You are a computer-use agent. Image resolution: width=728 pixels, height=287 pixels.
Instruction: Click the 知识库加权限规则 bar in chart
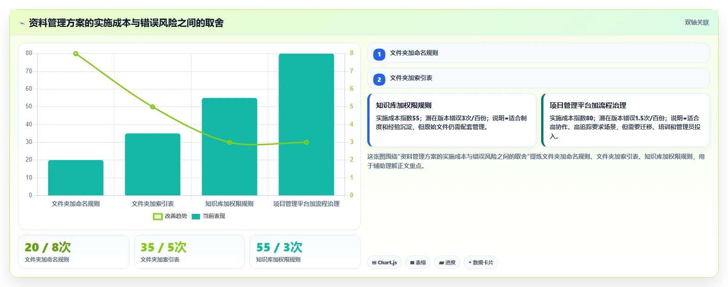230,147
